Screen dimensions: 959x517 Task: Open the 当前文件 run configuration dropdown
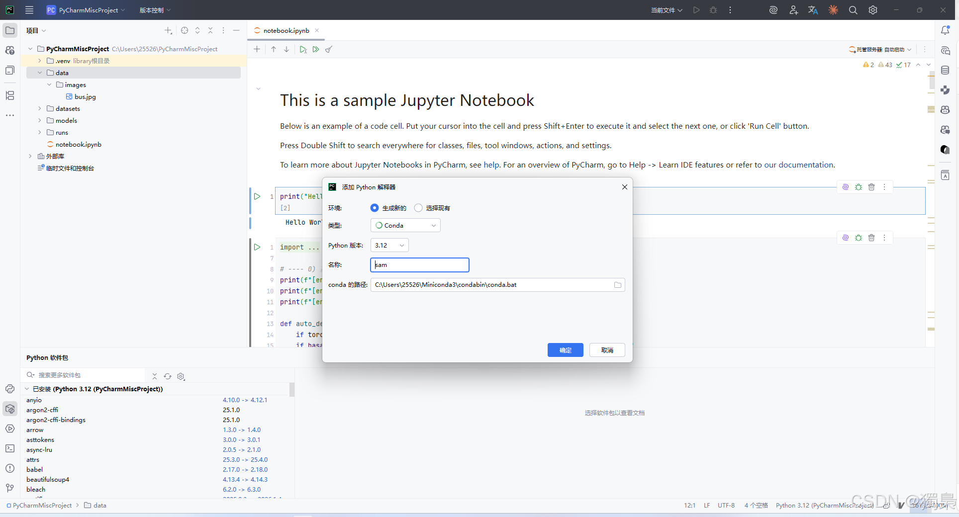[667, 10]
